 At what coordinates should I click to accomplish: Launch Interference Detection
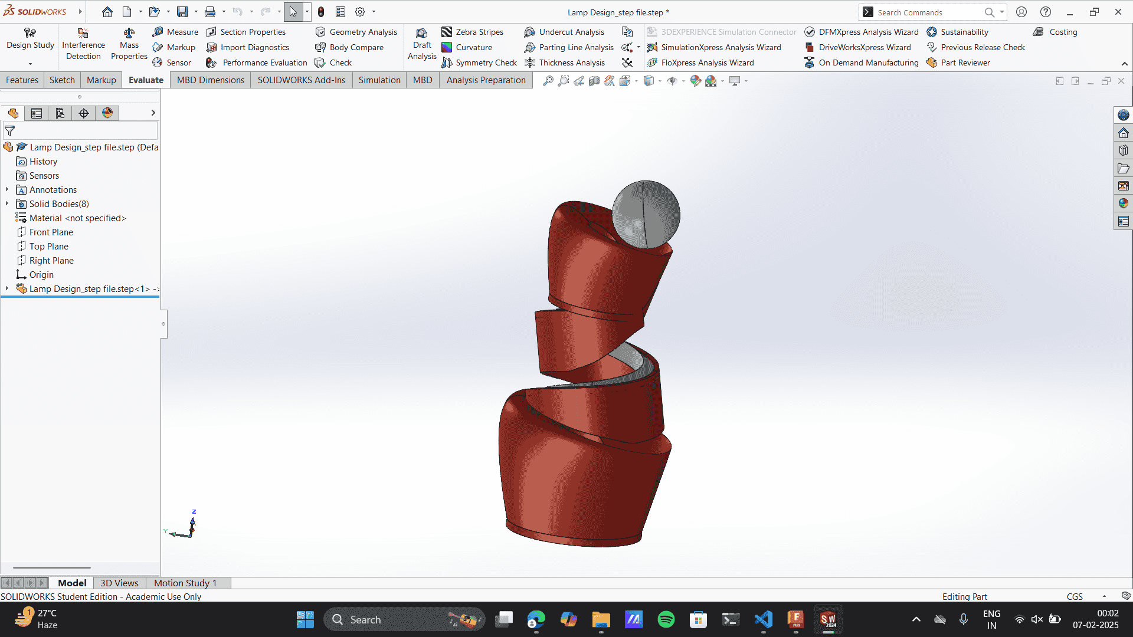click(x=83, y=44)
